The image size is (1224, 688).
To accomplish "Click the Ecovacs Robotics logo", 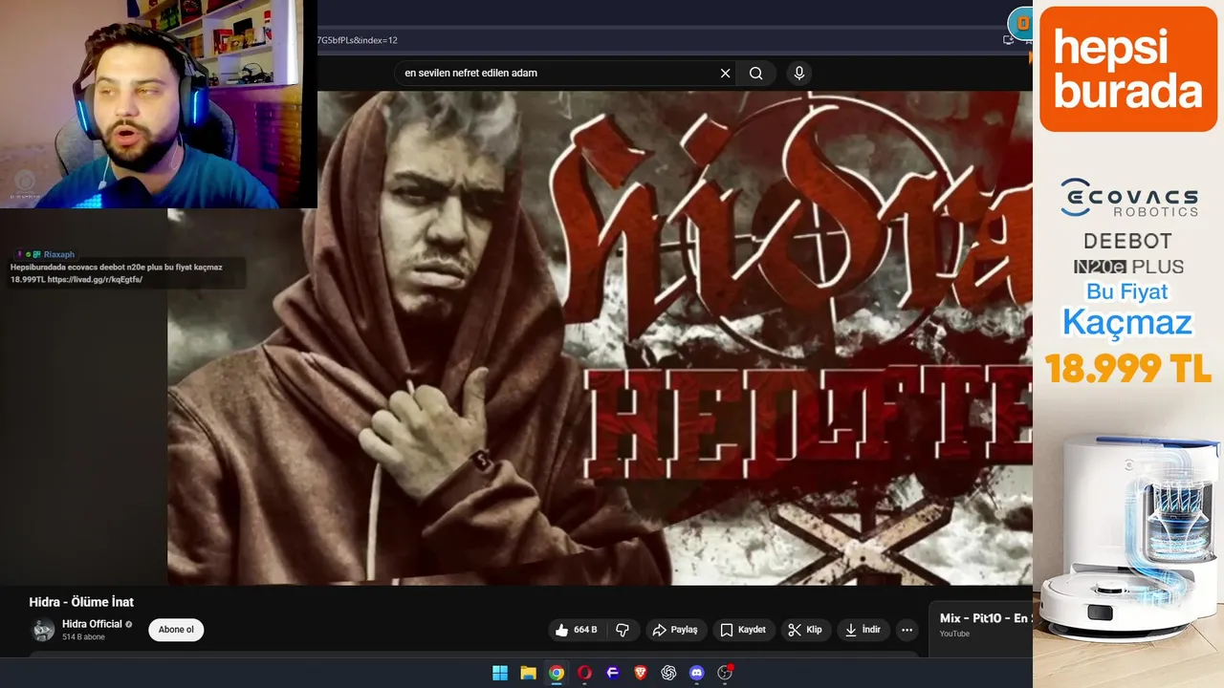I will tap(1128, 197).
